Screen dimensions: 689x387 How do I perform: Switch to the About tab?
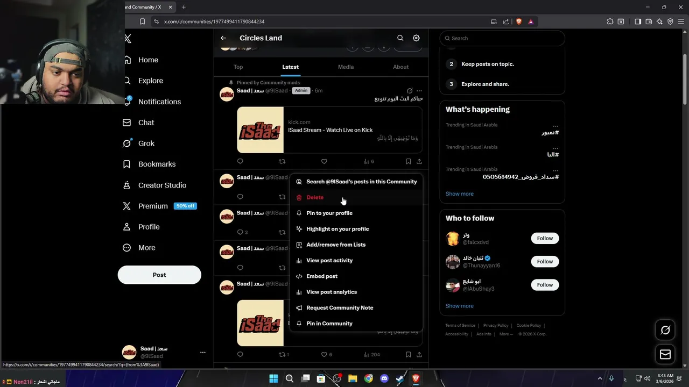pyautogui.click(x=400, y=67)
